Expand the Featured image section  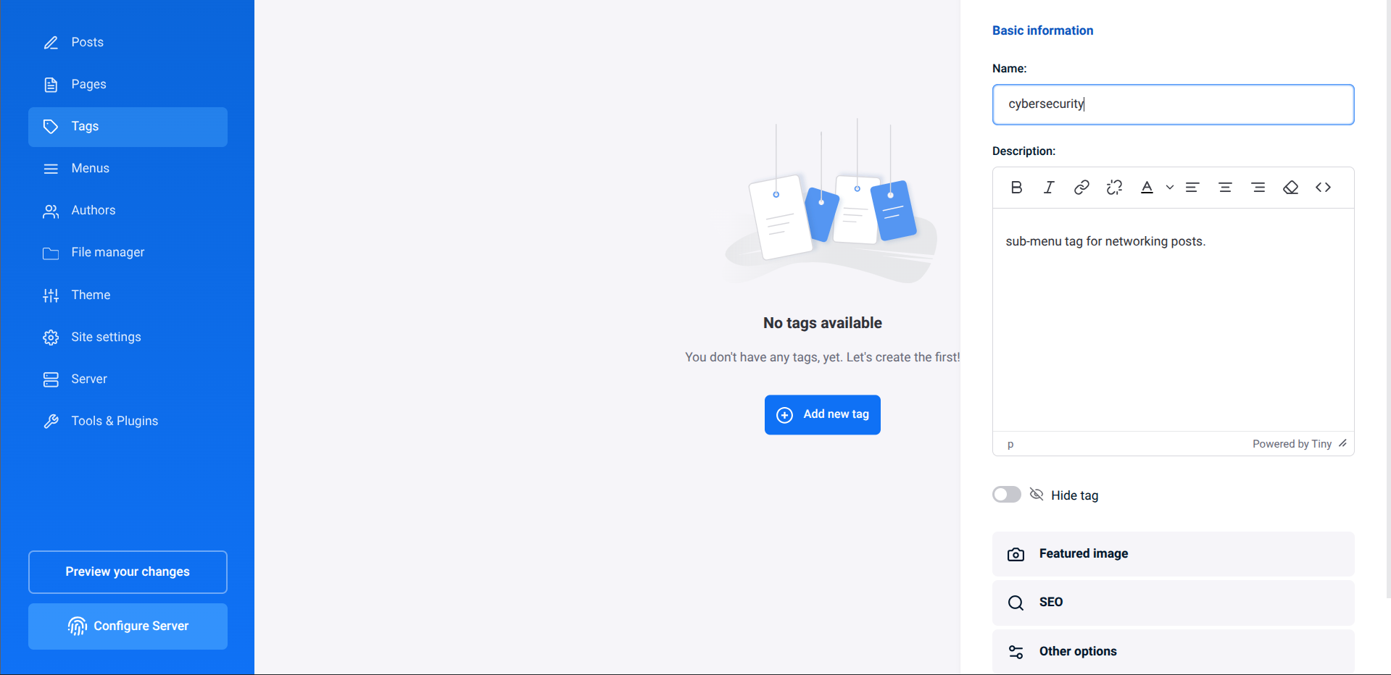[1083, 553]
